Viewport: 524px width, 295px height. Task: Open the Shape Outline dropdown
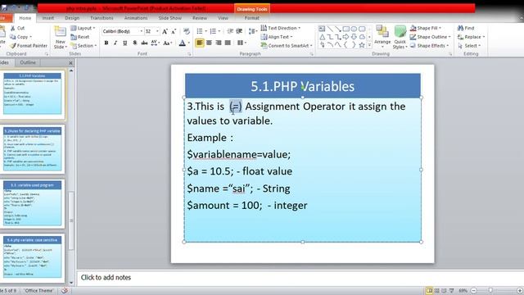pos(431,37)
